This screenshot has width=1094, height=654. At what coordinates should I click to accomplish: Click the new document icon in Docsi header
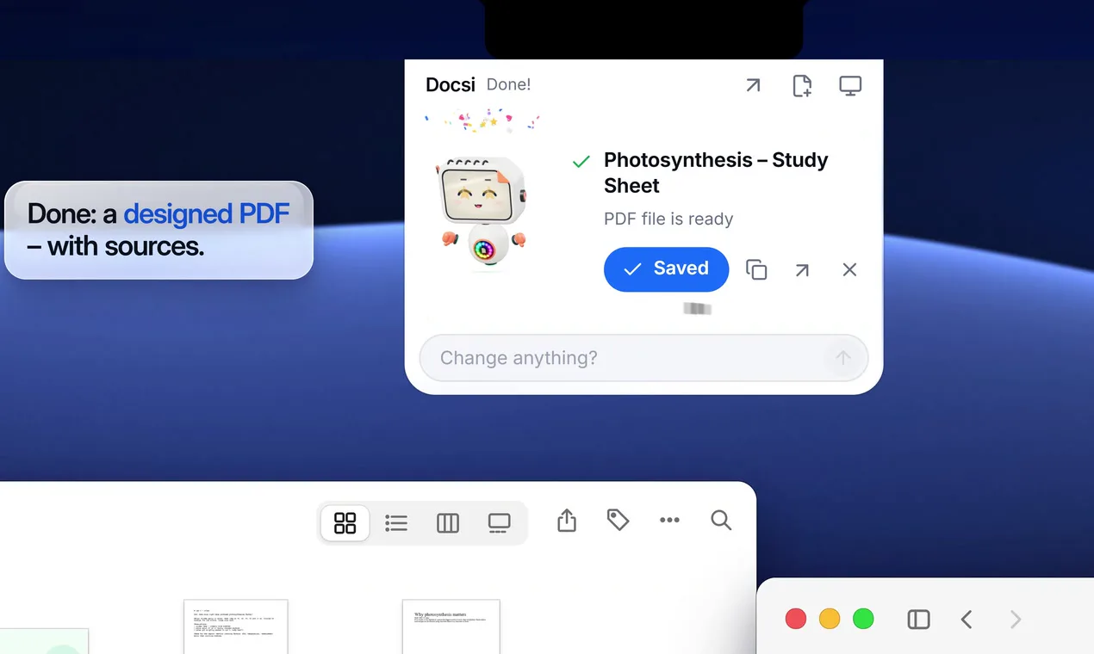[802, 85]
